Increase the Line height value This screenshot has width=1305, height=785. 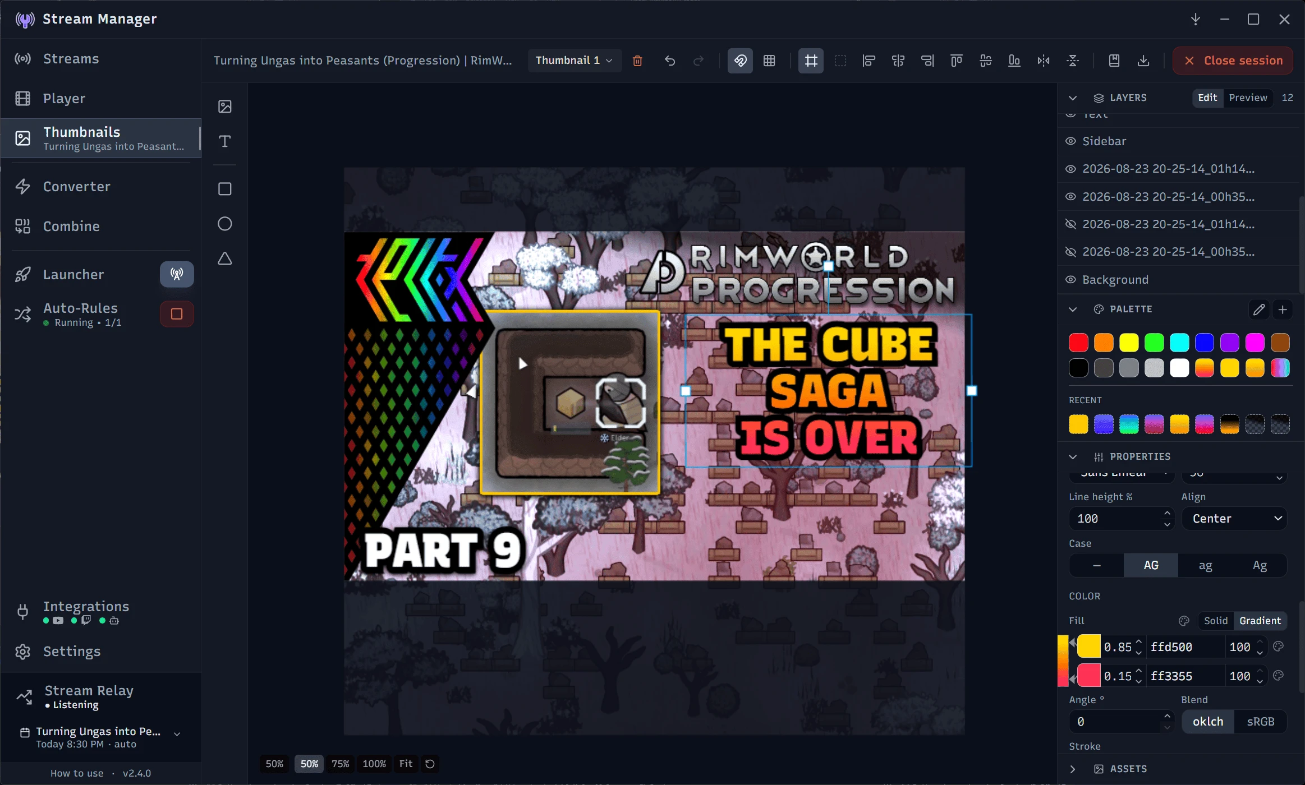(1167, 513)
